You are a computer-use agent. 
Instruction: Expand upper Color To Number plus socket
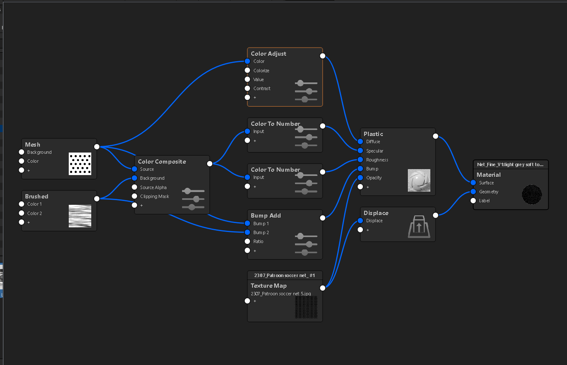pyautogui.click(x=247, y=141)
